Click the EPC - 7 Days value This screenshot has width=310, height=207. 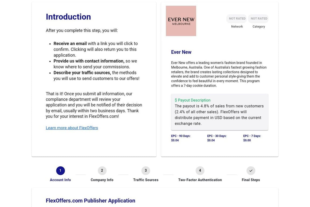point(247,140)
